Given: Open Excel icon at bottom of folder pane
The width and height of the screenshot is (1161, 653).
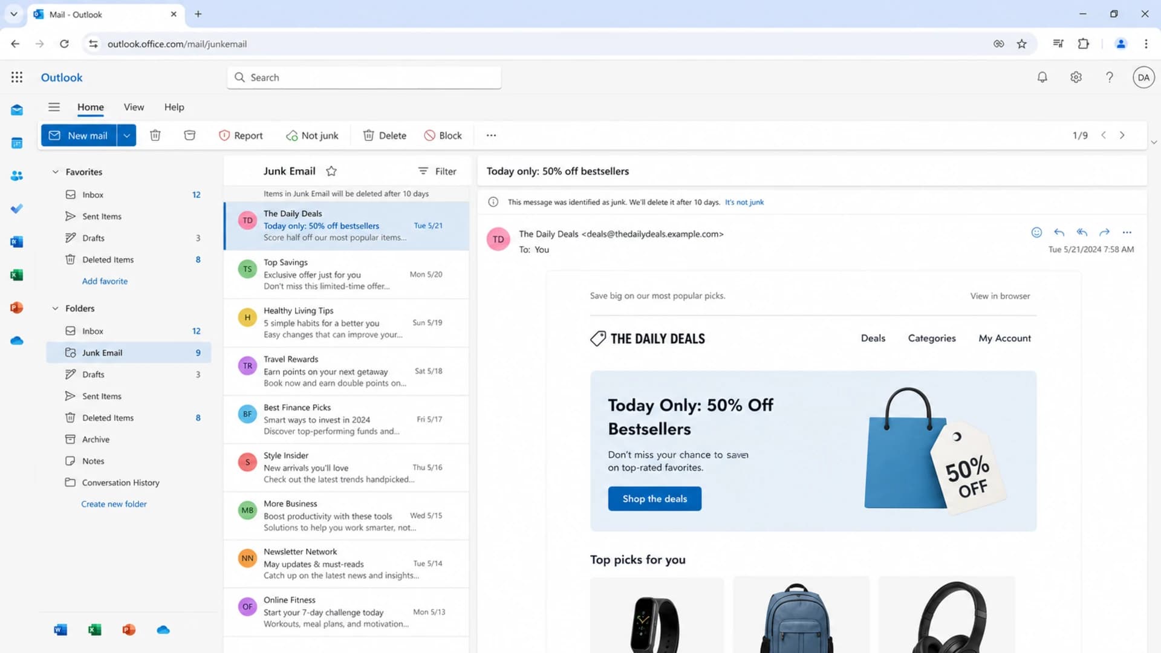Looking at the screenshot, I should click(x=94, y=630).
